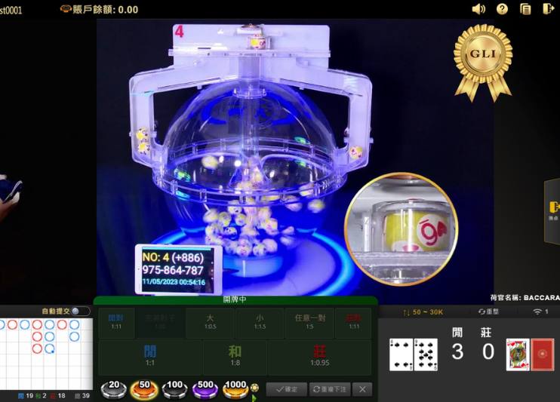Open the bet records document icon
Viewport: 560px width, 402px height.
click(526, 9)
